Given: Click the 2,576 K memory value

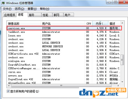Looking at the screenshot, I should click(102, 76).
